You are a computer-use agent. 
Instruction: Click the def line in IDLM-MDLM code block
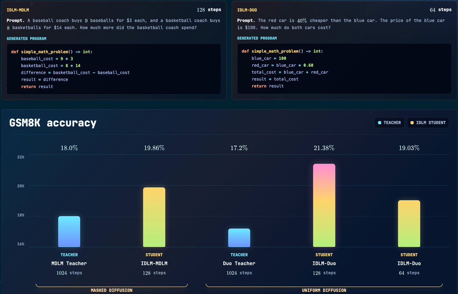(52, 52)
